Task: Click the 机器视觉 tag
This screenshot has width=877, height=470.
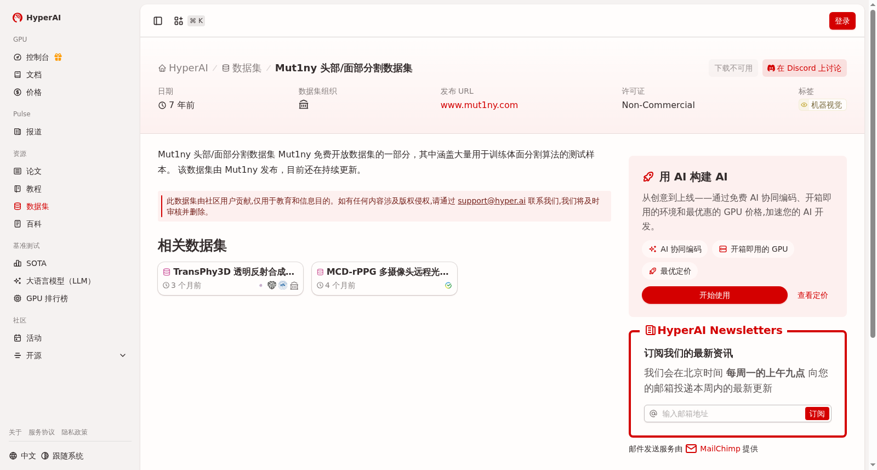Action: (822, 105)
